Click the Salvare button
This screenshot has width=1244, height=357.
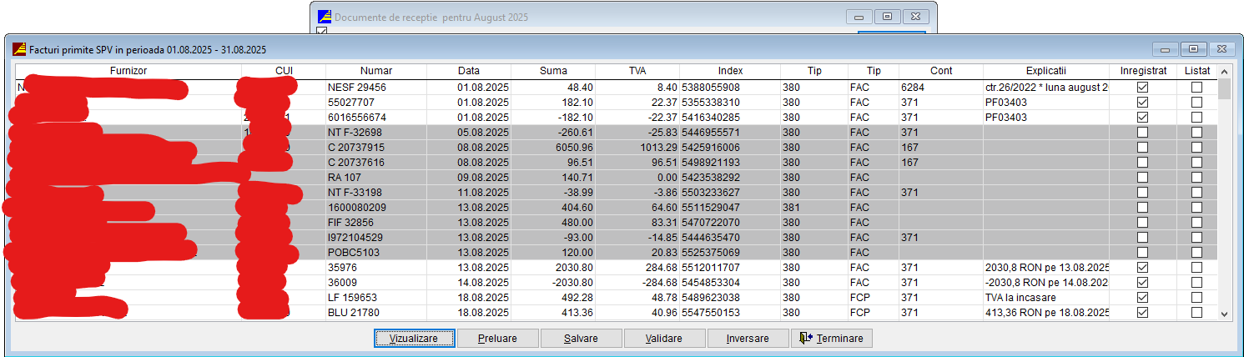tap(581, 339)
